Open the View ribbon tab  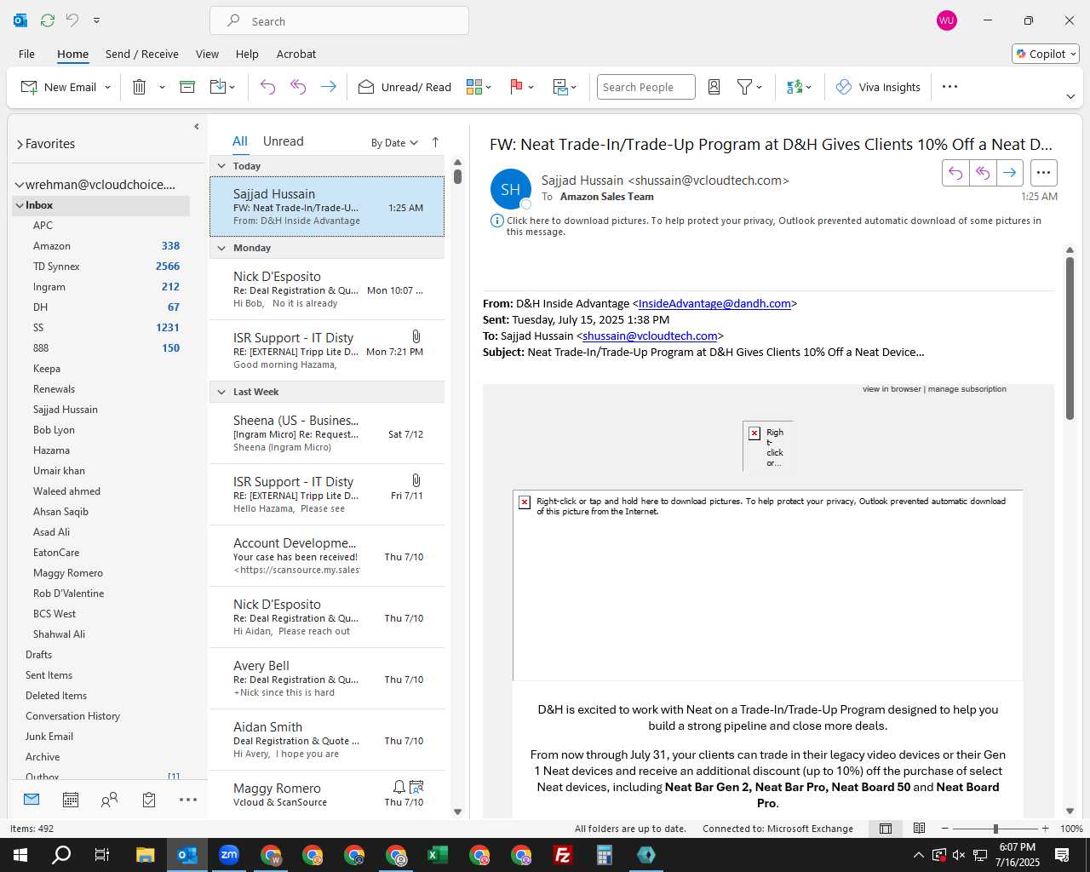207,54
